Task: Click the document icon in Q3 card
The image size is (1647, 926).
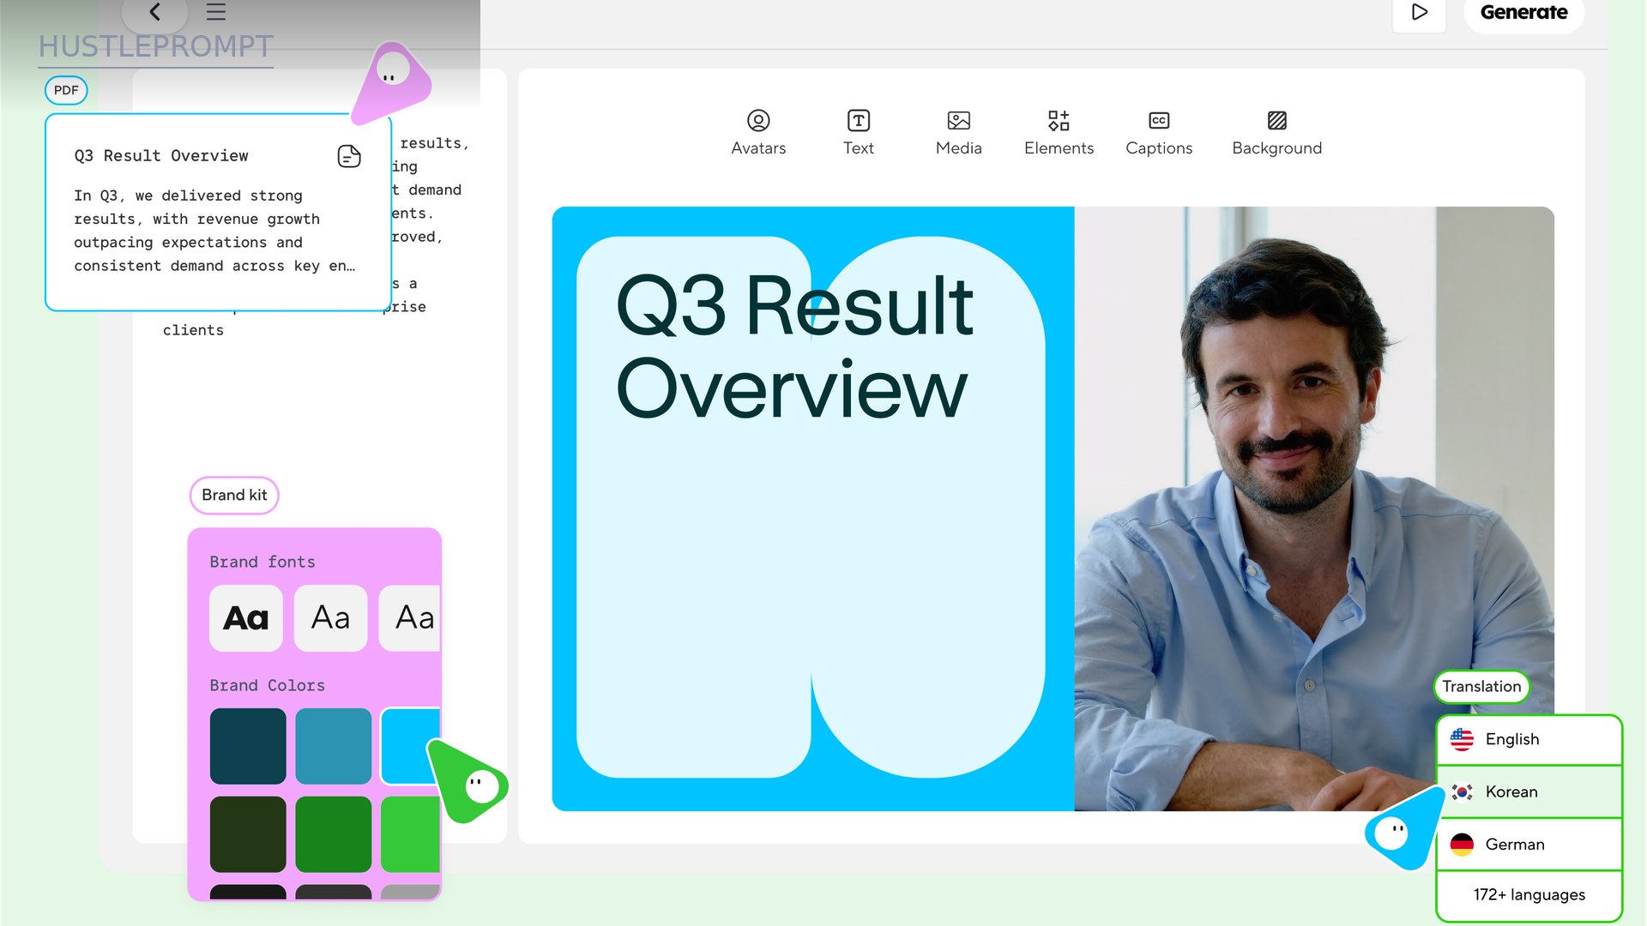Action: (x=349, y=156)
